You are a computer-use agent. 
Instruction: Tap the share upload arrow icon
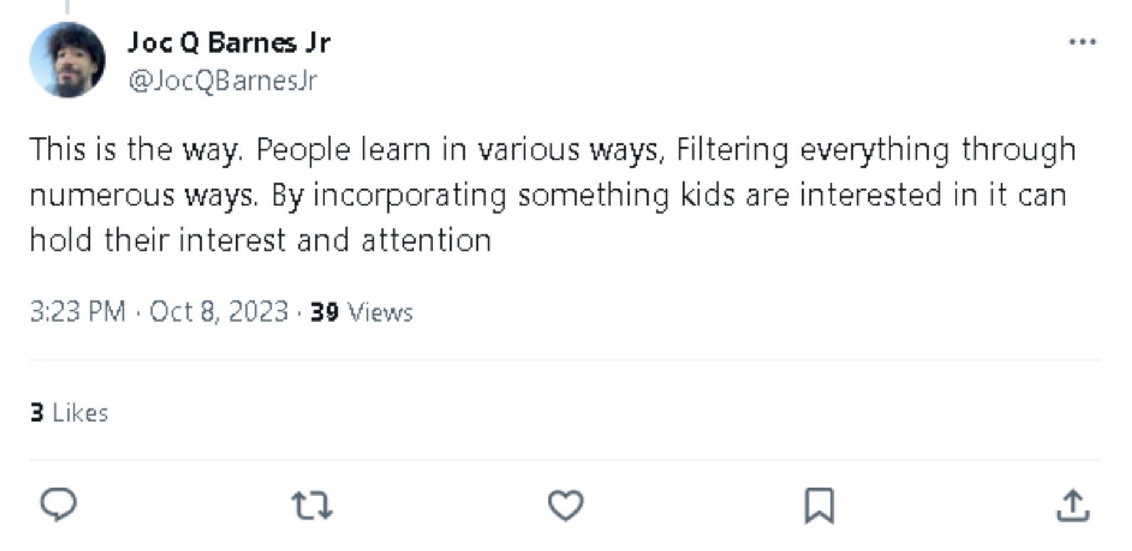pos(1072,506)
